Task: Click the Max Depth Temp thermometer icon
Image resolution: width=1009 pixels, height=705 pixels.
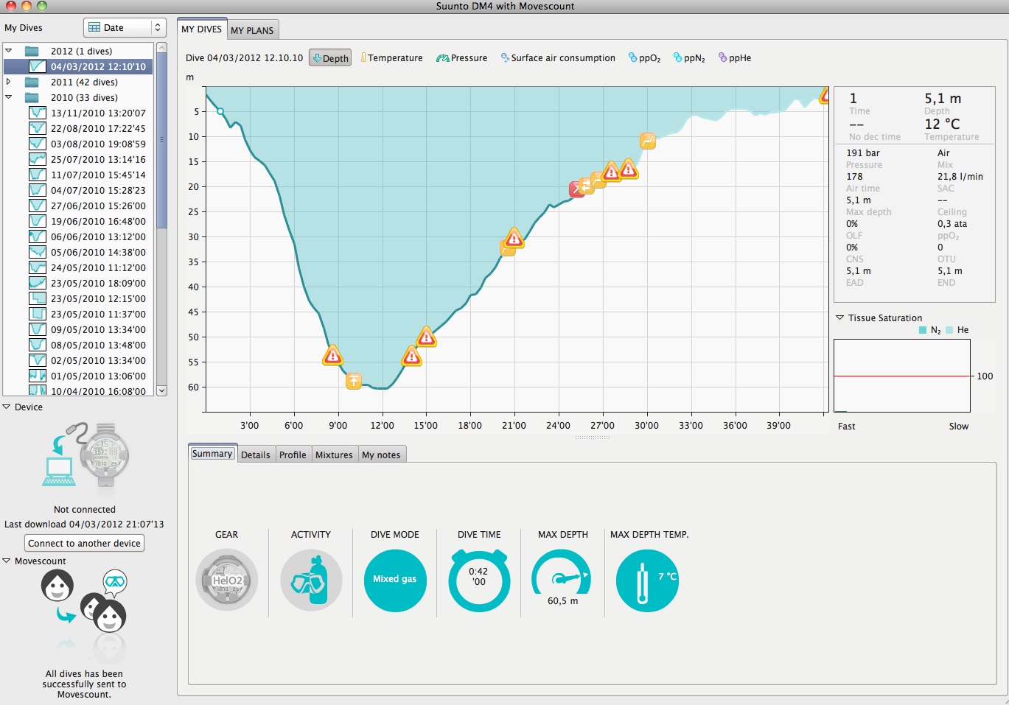Action: click(647, 581)
